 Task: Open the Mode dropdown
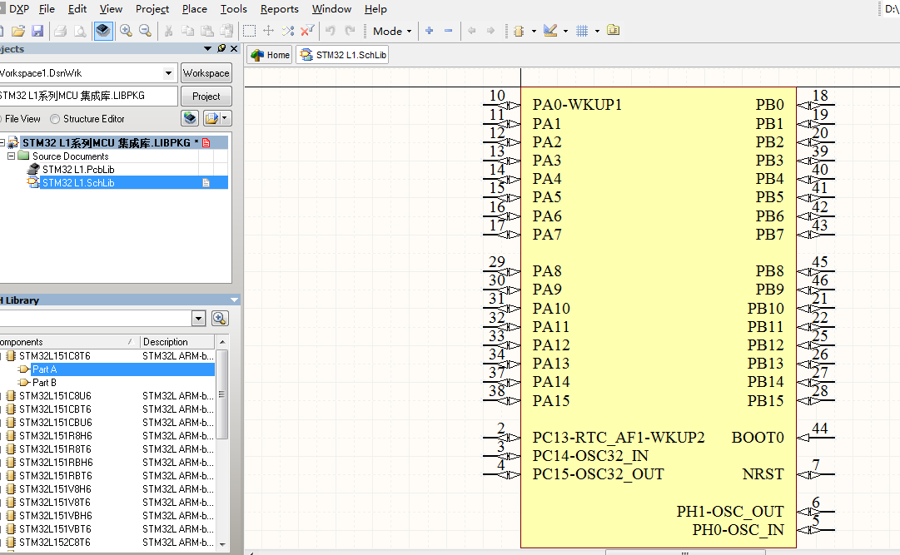pos(392,31)
